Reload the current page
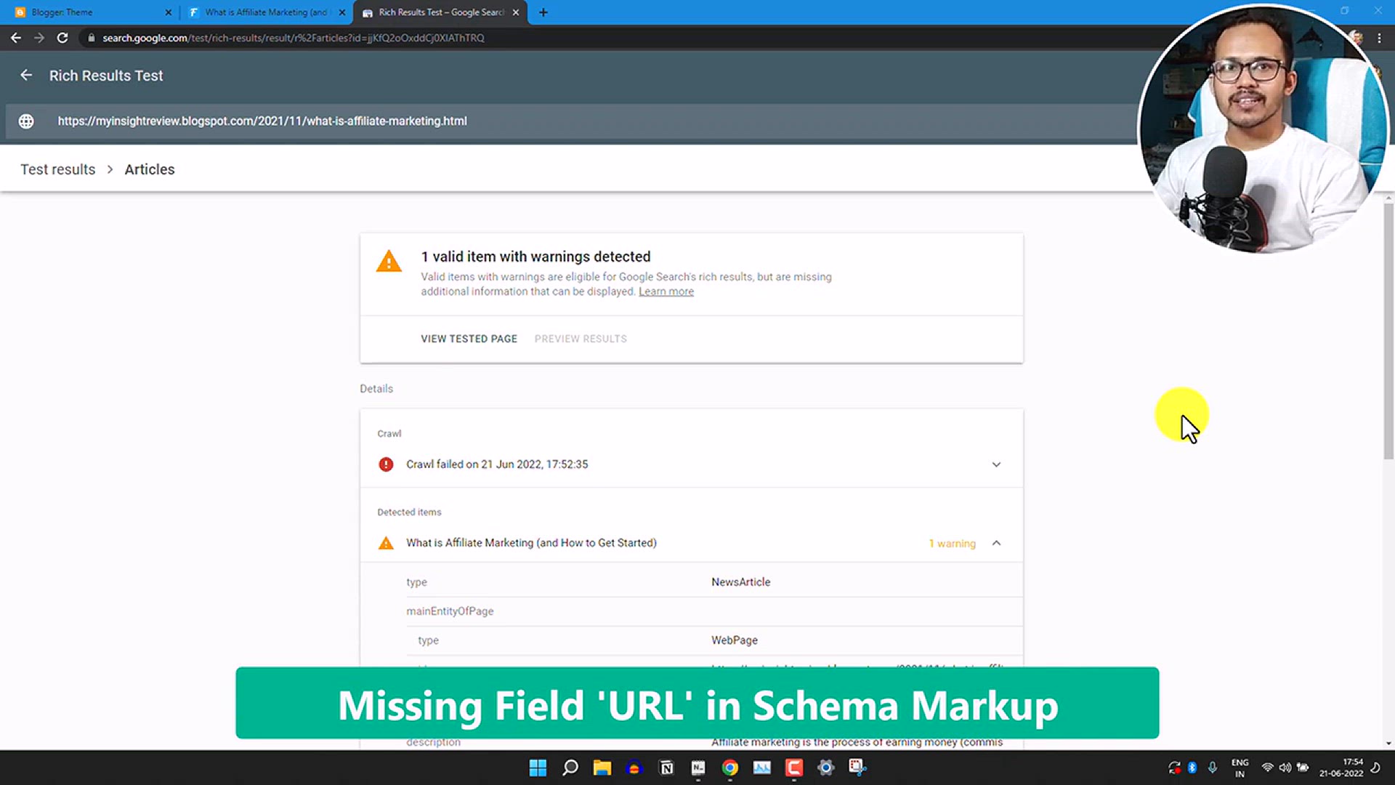Image resolution: width=1395 pixels, height=785 pixels. [x=62, y=38]
